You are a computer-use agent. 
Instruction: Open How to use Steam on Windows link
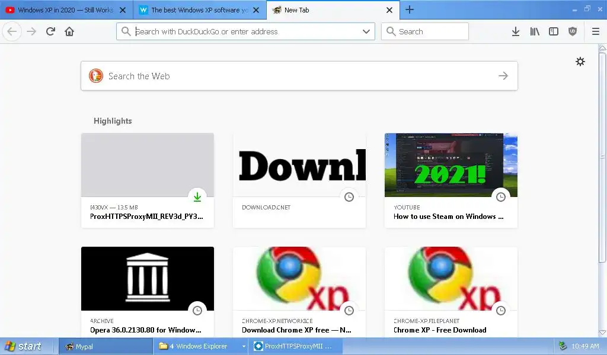coord(448,217)
